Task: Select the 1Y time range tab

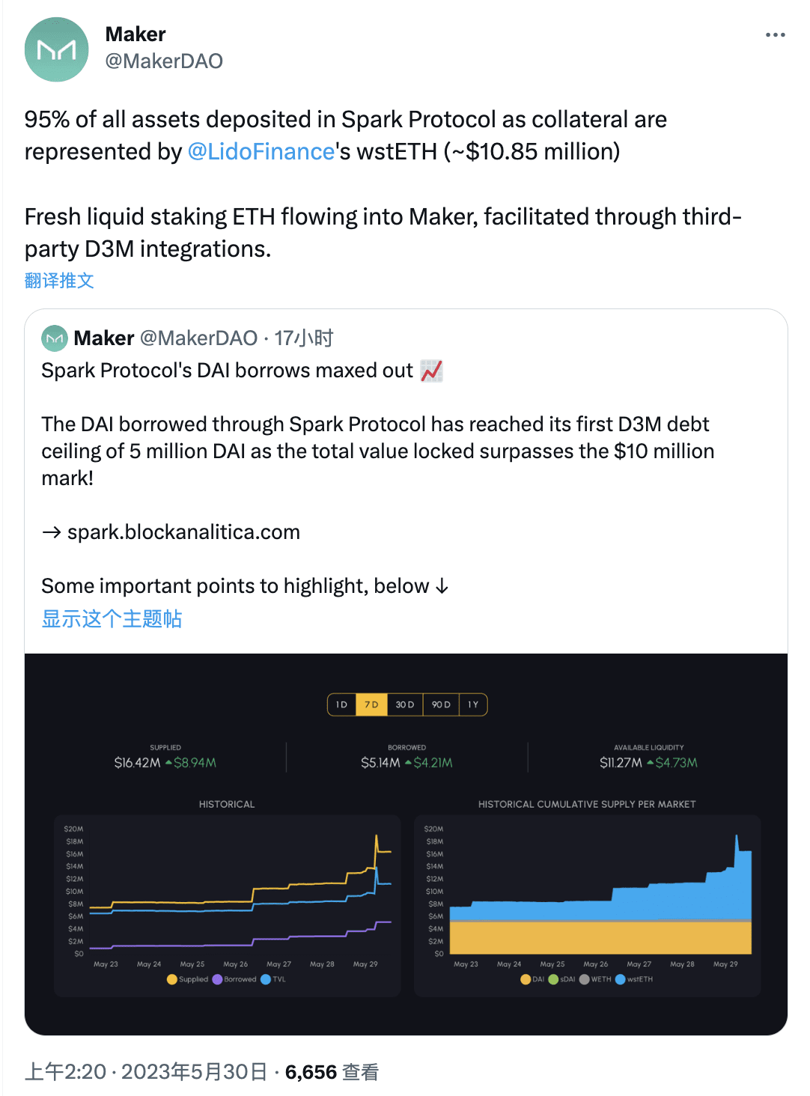Action: pyautogui.click(x=472, y=704)
